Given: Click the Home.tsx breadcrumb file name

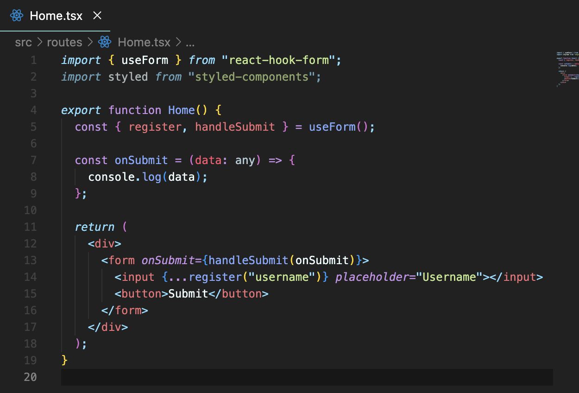Looking at the screenshot, I should pos(144,42).
